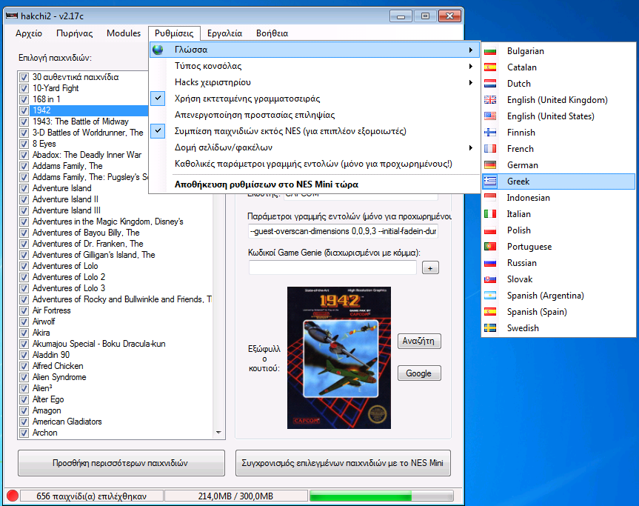This screenshot has width=639, height=506.
Task: Click the Greek flag icon
Action: pyautogui.click(x=490, y=182)
